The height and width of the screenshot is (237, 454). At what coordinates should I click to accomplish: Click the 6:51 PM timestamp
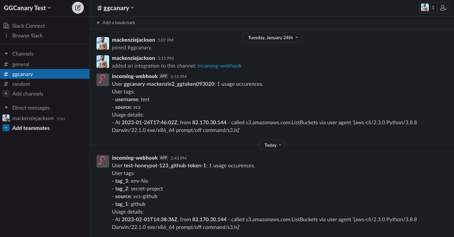point(179,76)
